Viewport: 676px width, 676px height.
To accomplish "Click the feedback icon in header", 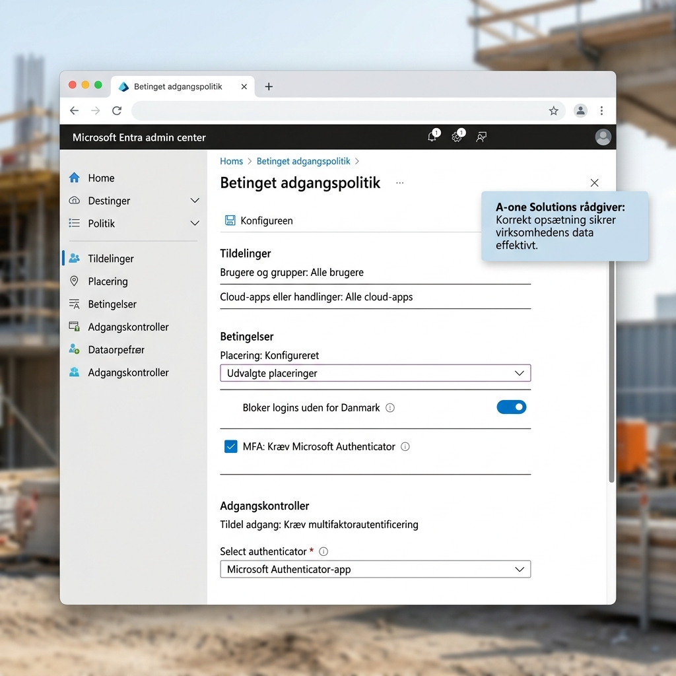I will 481,137.
